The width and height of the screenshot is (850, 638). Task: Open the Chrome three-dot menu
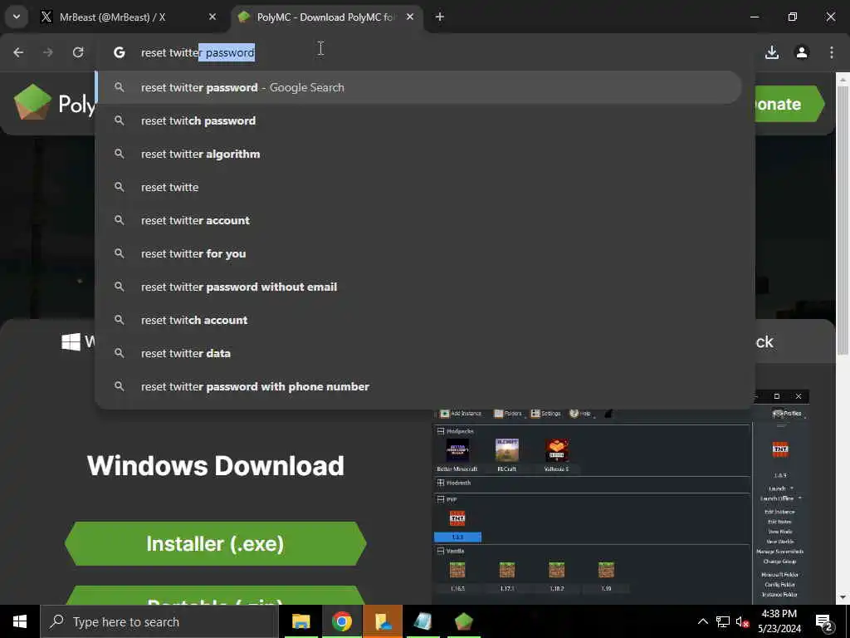[832, 52]
